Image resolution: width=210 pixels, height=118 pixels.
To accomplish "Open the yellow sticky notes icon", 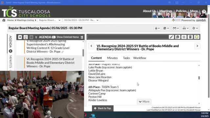I will (x=197, y=37).
